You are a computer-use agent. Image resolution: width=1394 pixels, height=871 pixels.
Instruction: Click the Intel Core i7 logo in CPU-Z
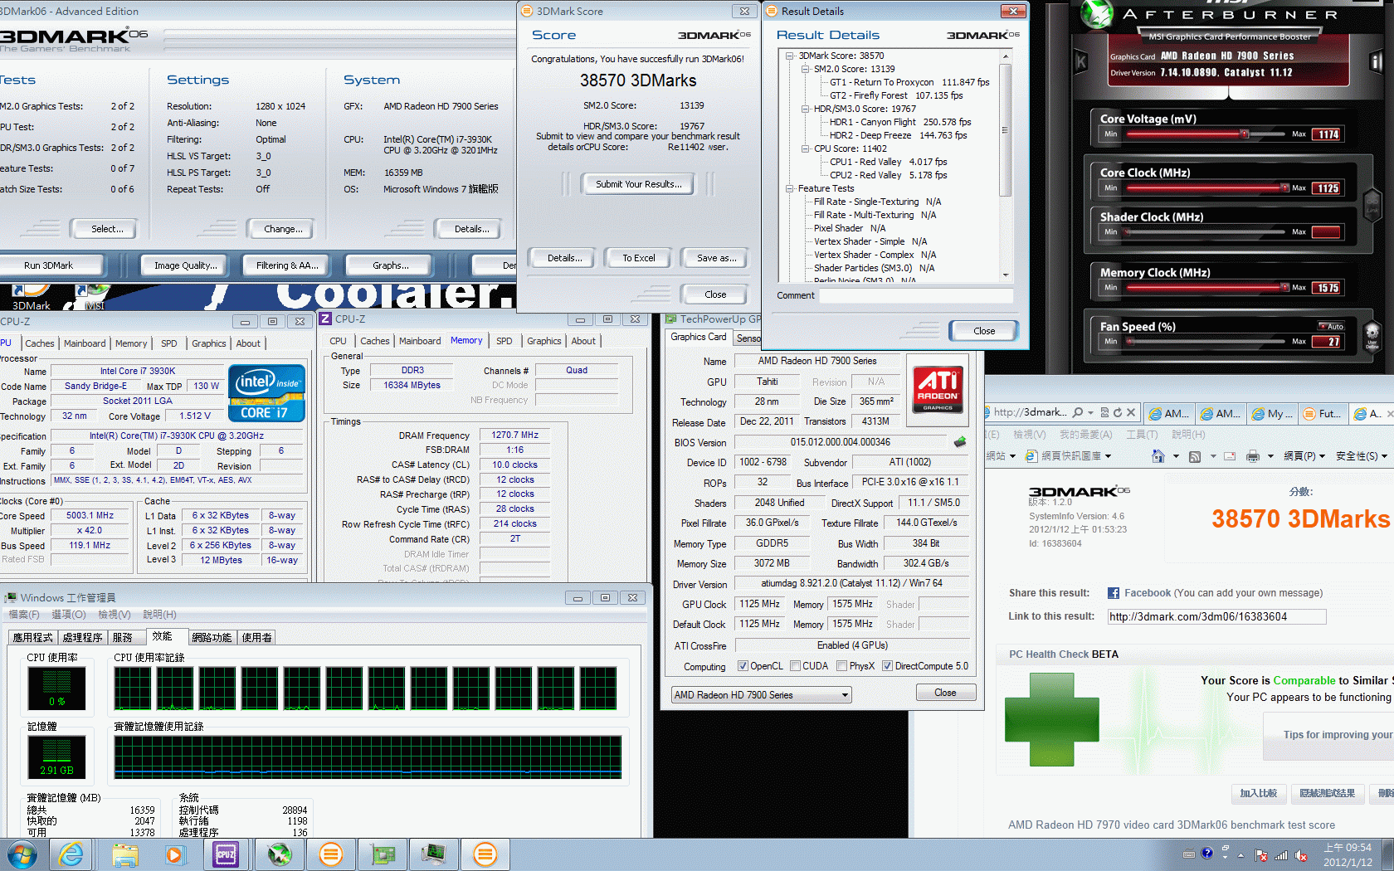[266, 392]
